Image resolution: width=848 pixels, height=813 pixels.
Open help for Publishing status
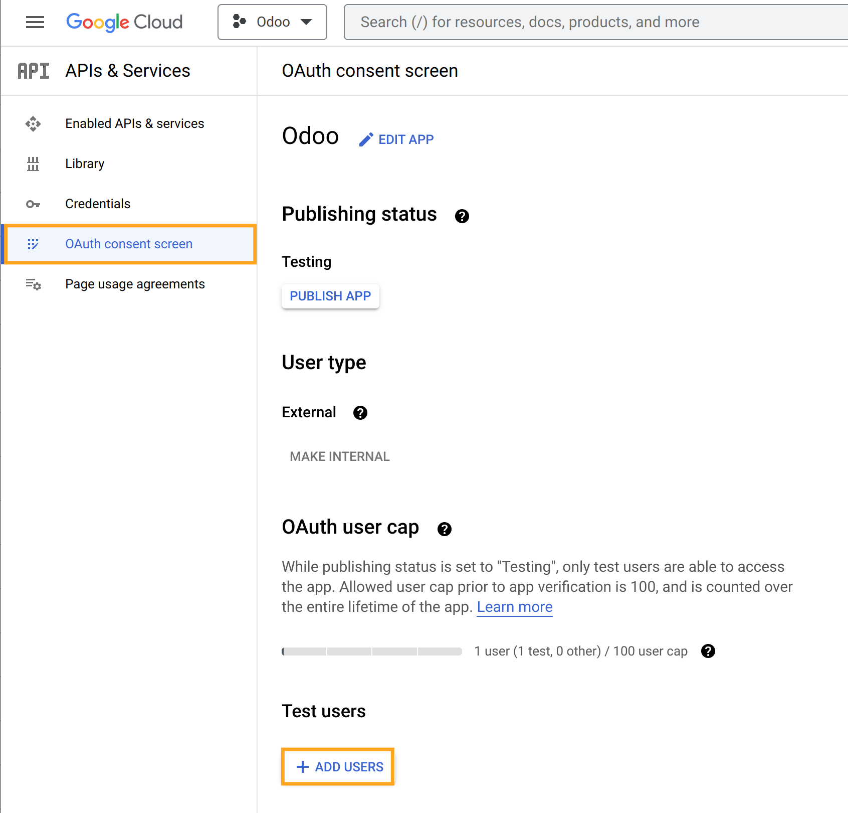[462, 216]
